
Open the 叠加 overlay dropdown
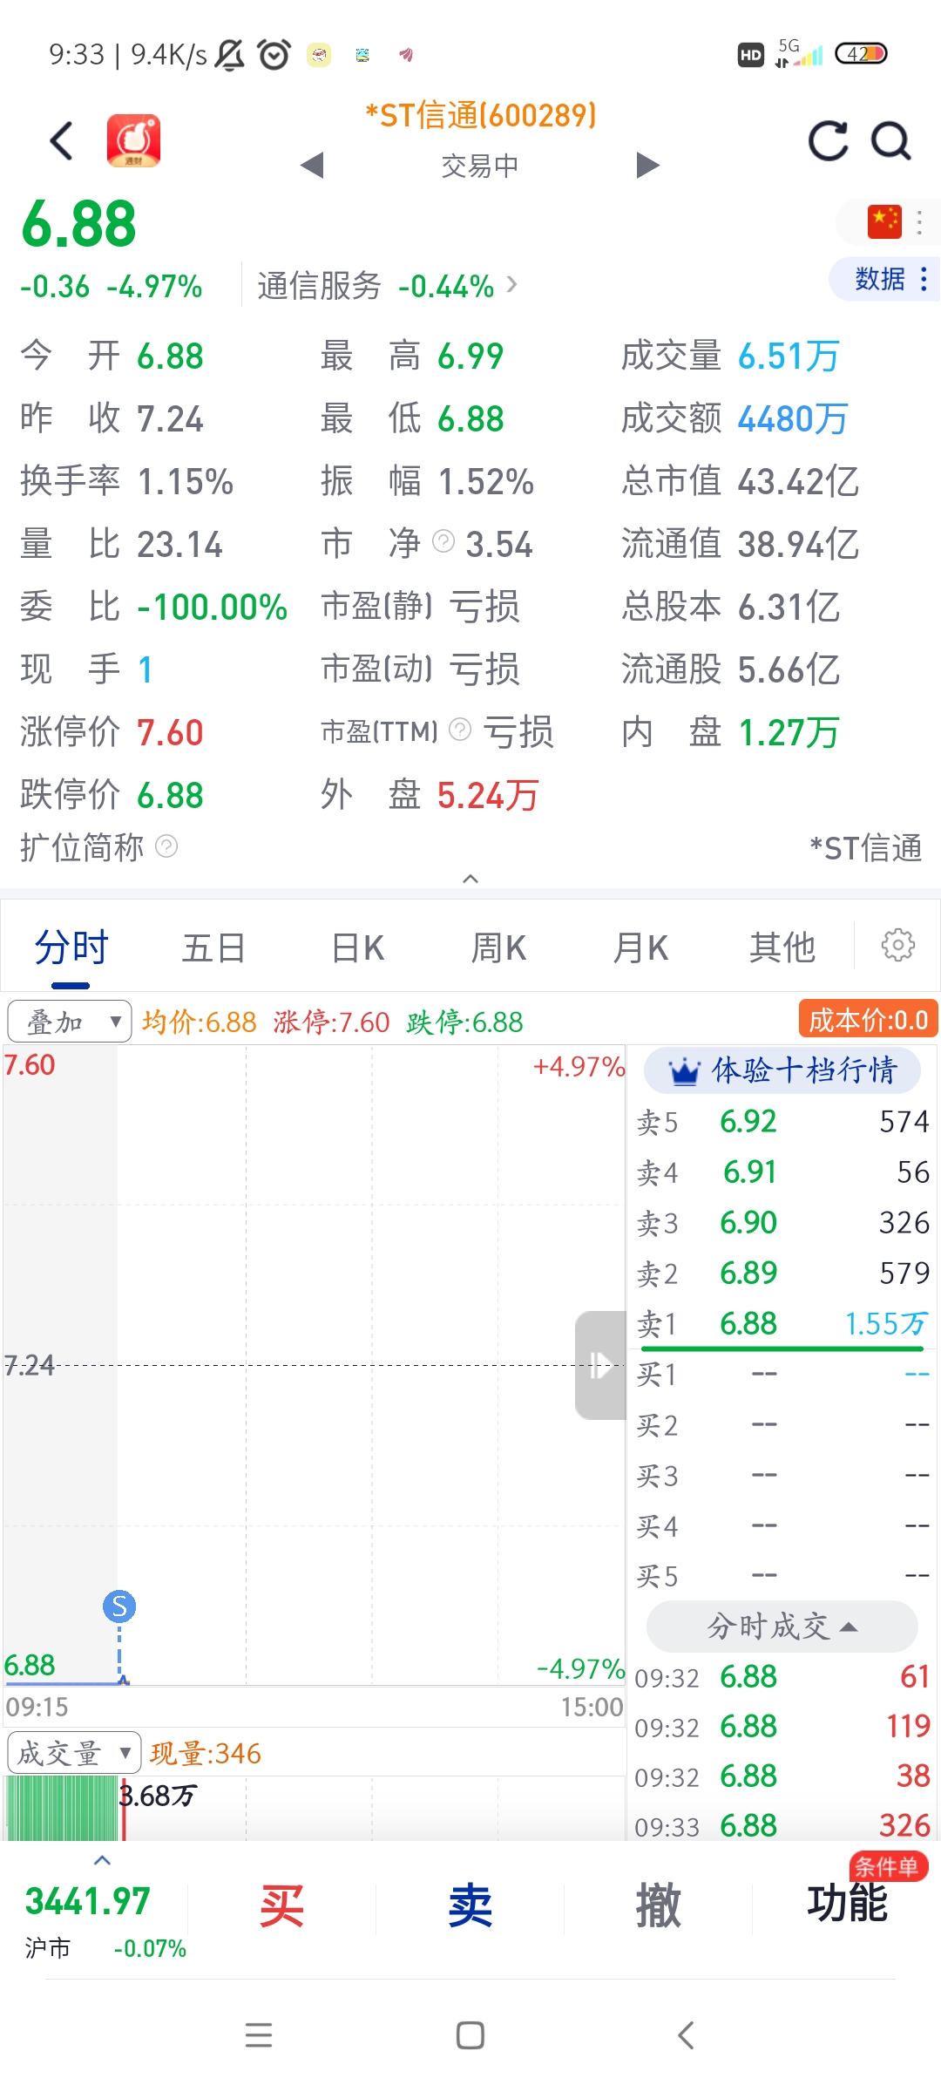pos(70,1022)
